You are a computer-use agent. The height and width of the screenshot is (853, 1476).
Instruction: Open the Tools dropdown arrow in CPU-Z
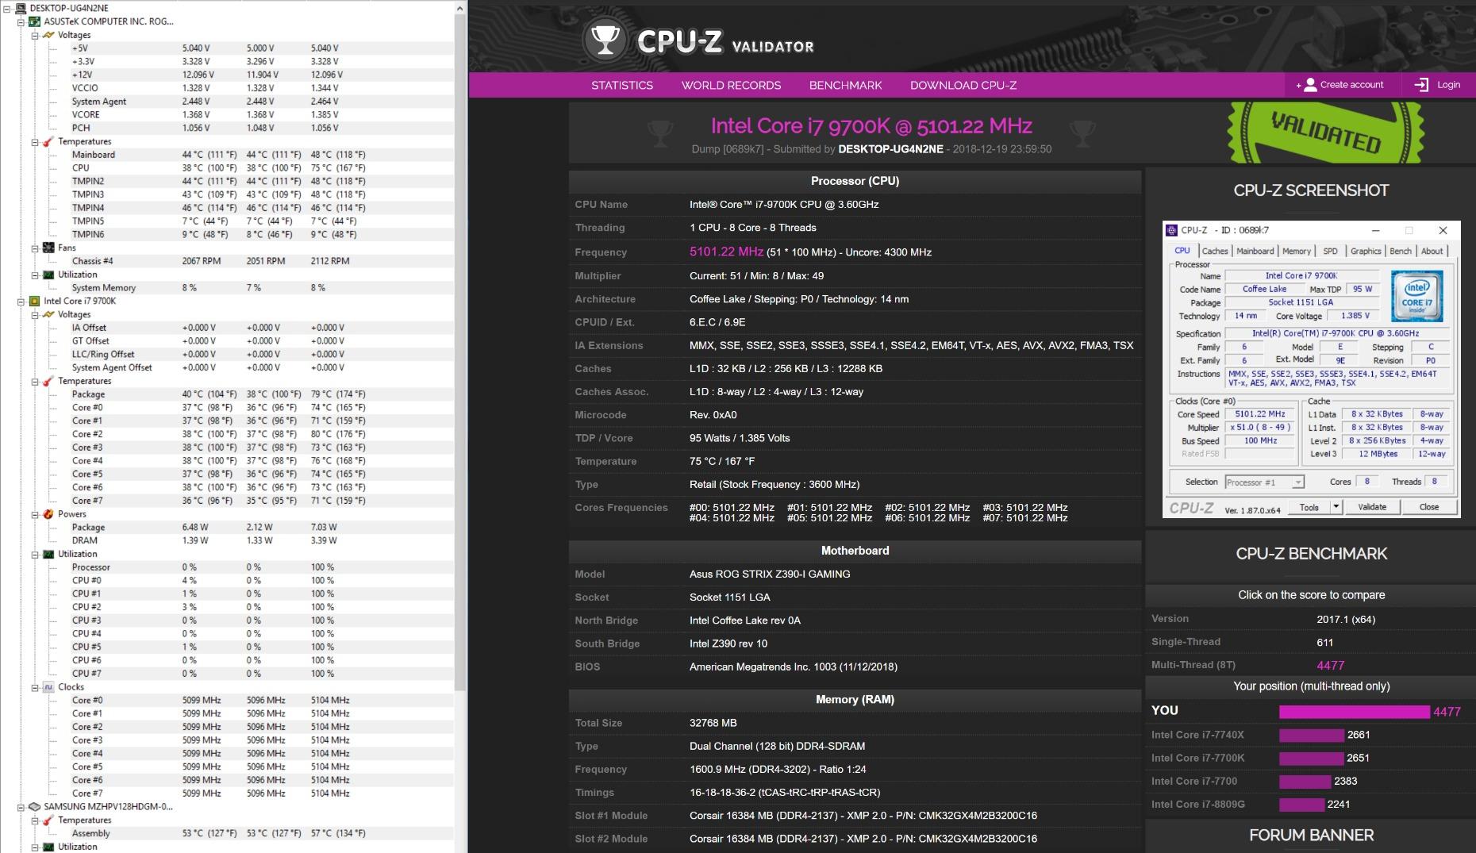[x=1336, y=507]
